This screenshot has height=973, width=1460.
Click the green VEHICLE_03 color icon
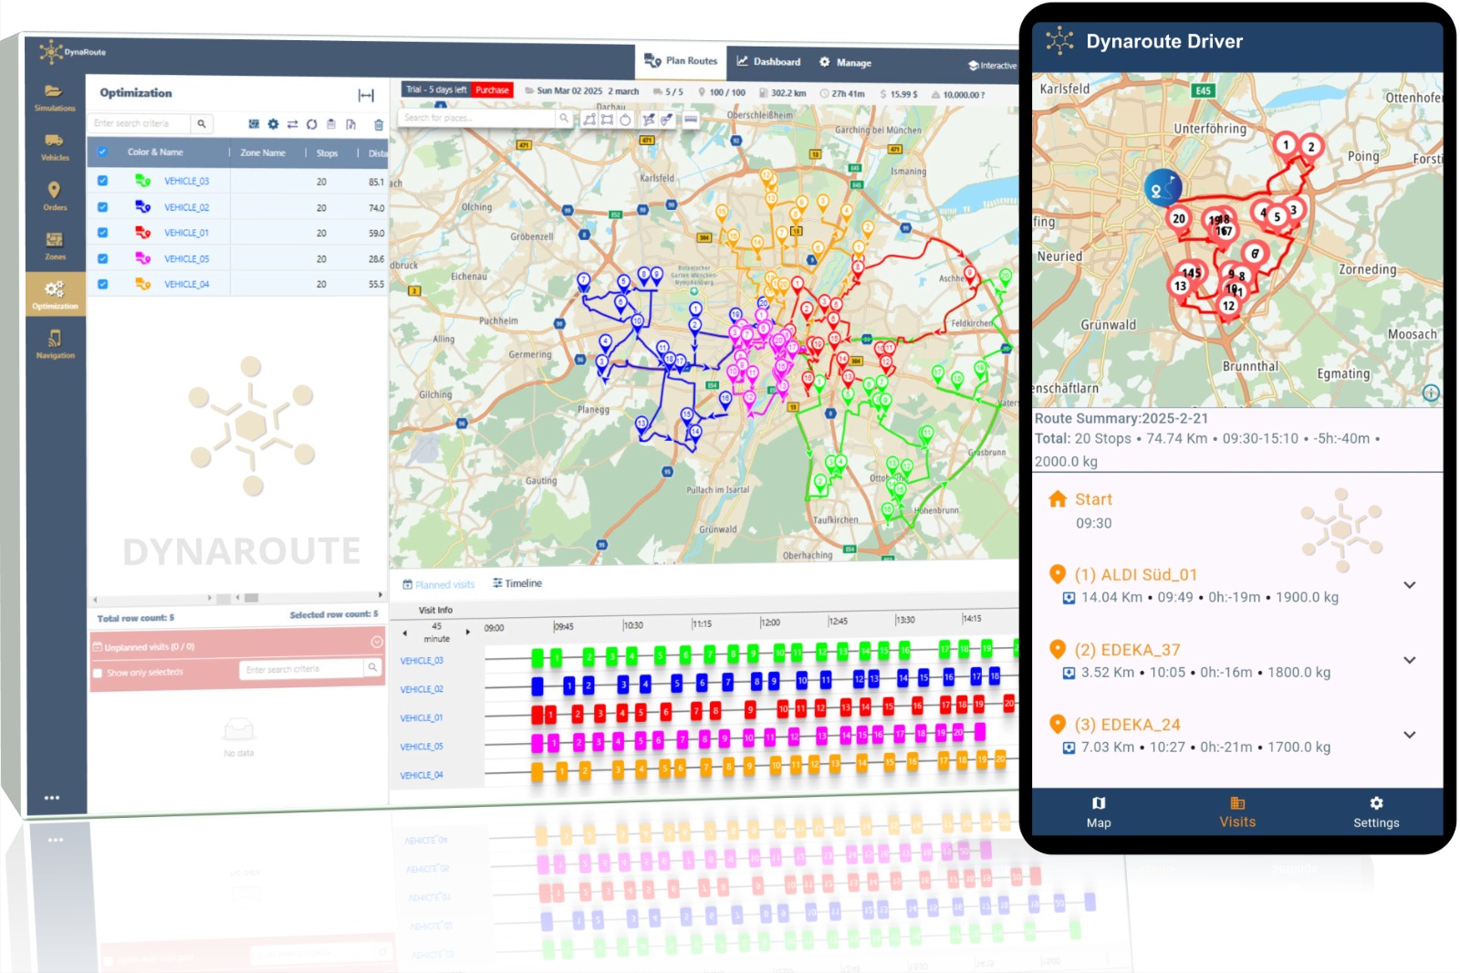point(143,181)
